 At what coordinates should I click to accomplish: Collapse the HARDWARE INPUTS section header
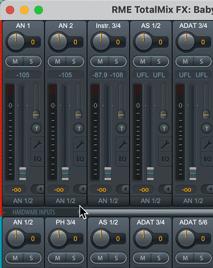pos(34,212)
